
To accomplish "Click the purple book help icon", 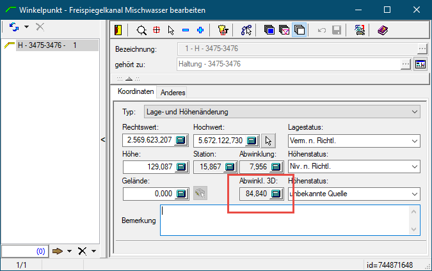I will pyautogui.click(x=382, y=29).
